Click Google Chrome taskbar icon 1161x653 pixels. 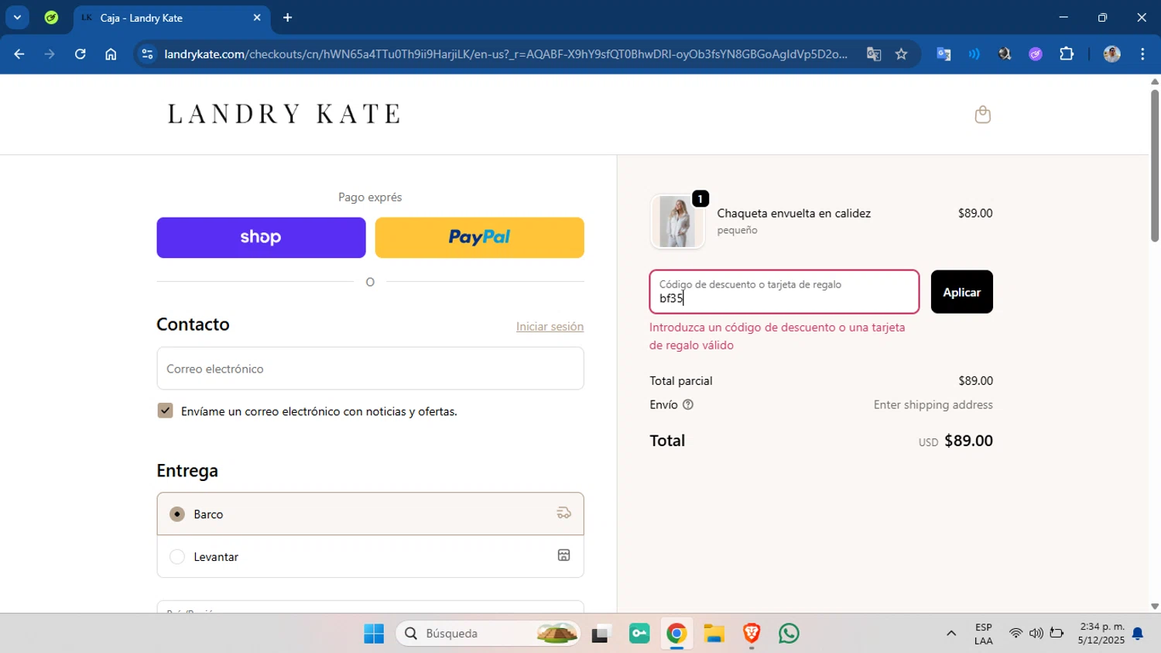pos(676,634)
